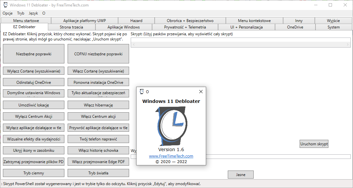Click the Umożliwić lokację button
353x188 pixels.
34,105
